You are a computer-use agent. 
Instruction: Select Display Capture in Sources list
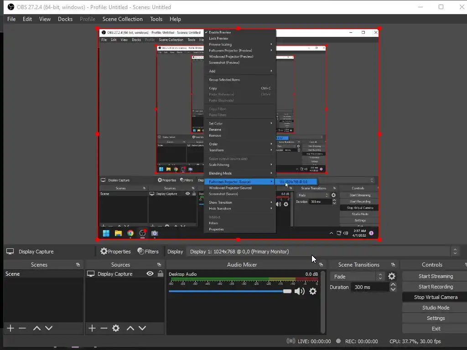[x=115, y=274]
